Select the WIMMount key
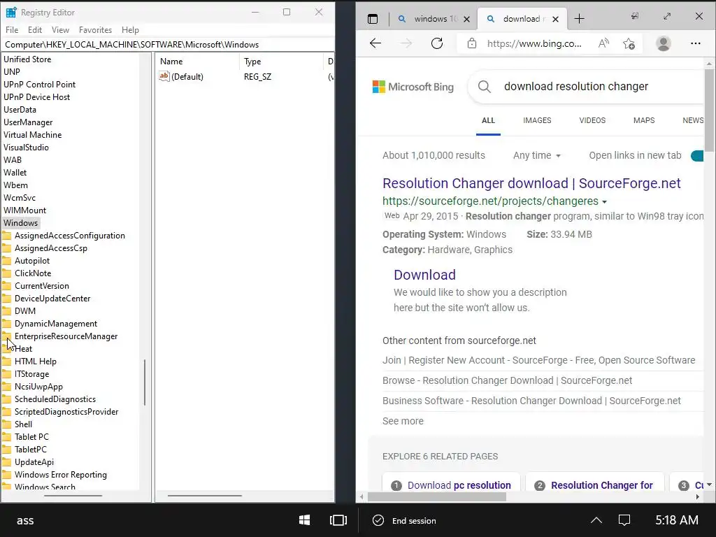This screenshot has width=716, height=537. 24,210
